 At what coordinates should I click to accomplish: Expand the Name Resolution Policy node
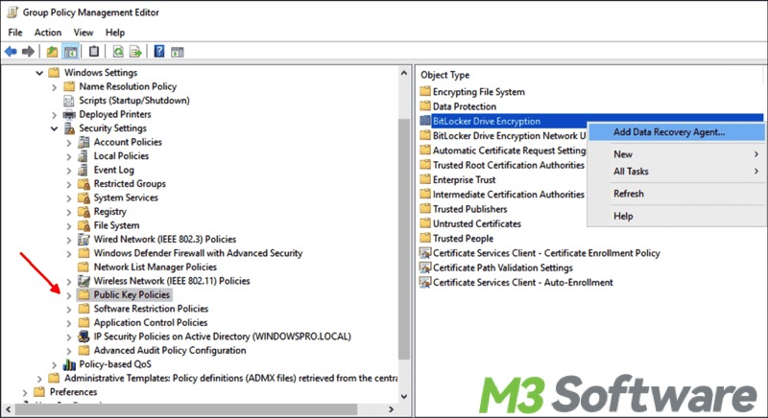55,87
